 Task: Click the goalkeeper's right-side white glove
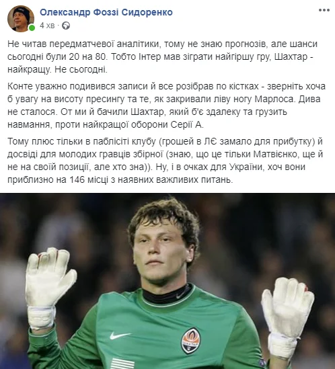pyautogui.click(x=287, y=317)
